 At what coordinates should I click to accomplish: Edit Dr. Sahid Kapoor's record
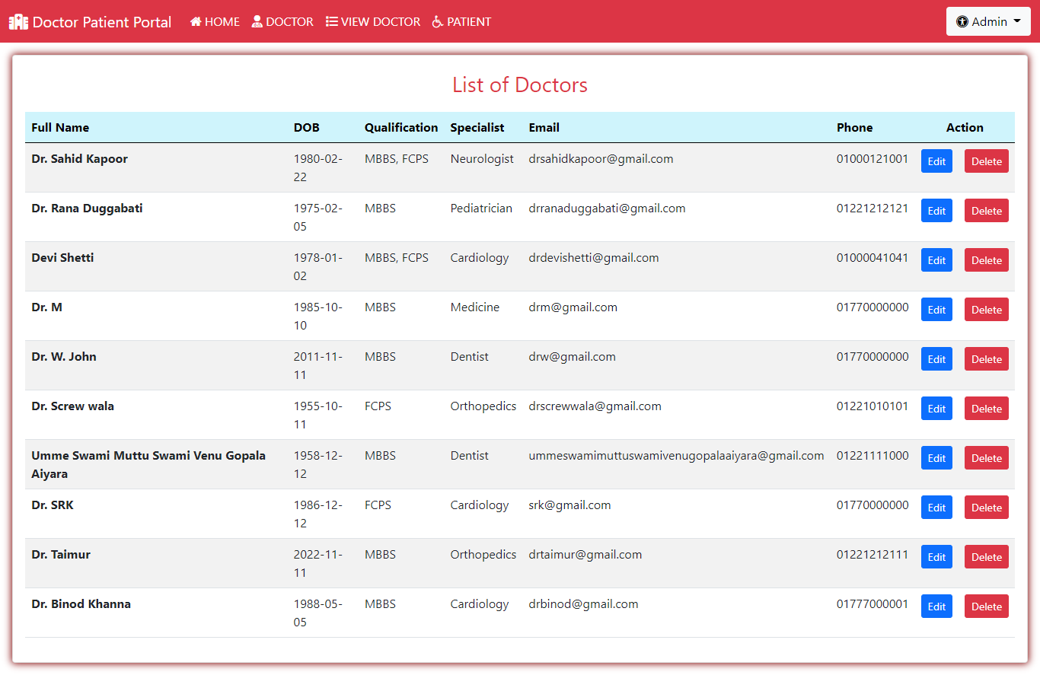pyautogui.click(x=936, y=161)
